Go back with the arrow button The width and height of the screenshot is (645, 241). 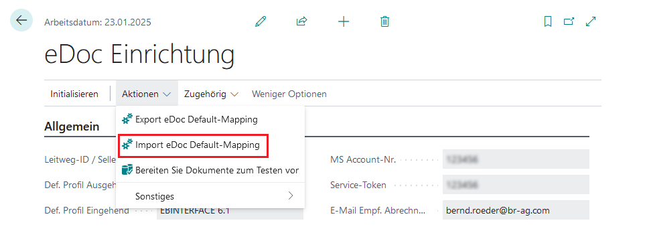(21, 20)
